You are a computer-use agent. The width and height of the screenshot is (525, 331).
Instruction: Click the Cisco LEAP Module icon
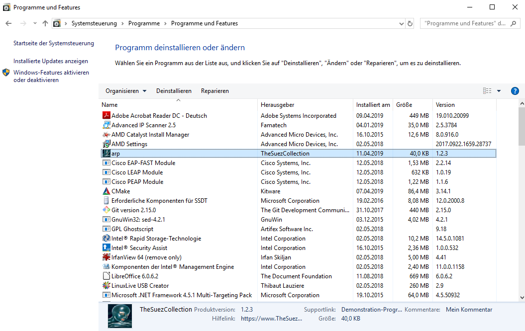tap(106, 172)
